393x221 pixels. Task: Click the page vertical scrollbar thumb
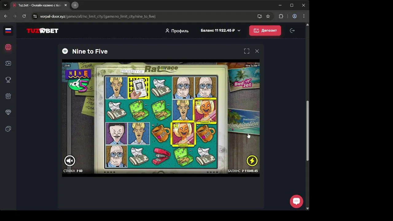(x=307, y=131)
